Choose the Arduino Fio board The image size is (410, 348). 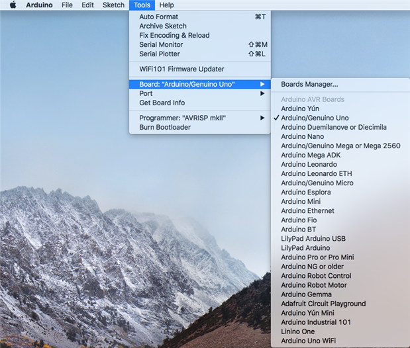[x=340, y=220]
